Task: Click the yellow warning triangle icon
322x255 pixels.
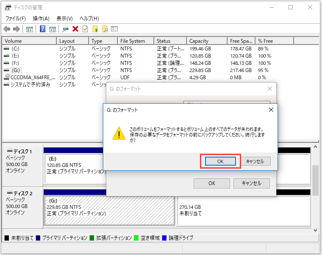Action: point(119,133)
